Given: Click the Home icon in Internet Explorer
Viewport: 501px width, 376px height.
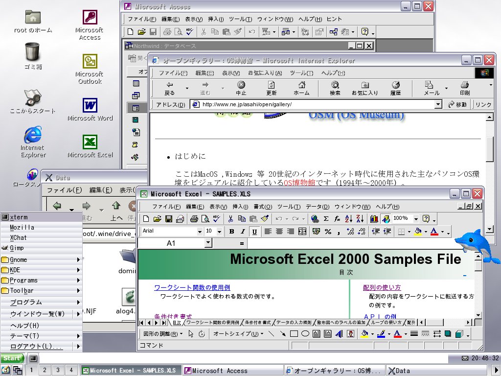Looking at the screenshot, I should [x=301, y=89].
